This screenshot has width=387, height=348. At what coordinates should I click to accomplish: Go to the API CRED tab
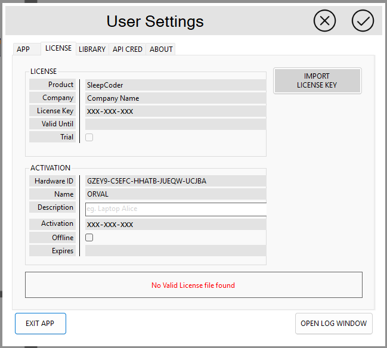128,49
